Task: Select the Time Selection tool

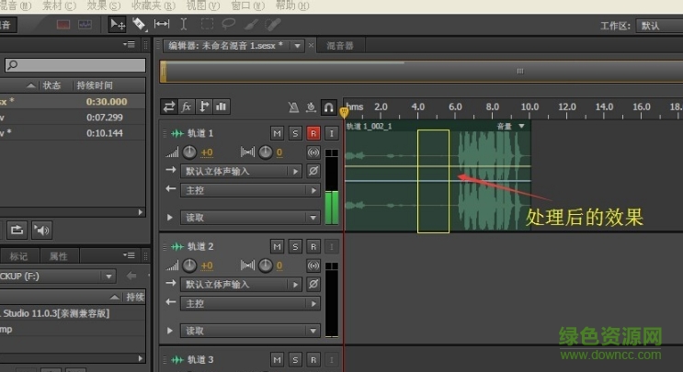Action: click(185, 24)
